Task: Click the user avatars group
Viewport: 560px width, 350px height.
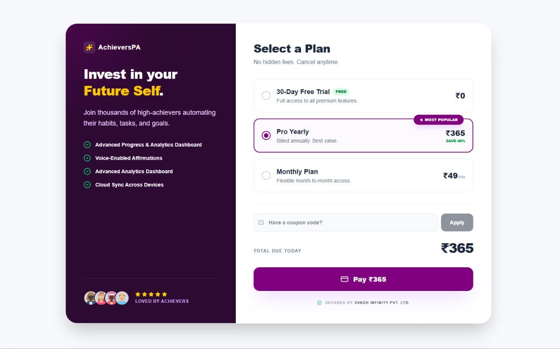Action: [106, 298]
